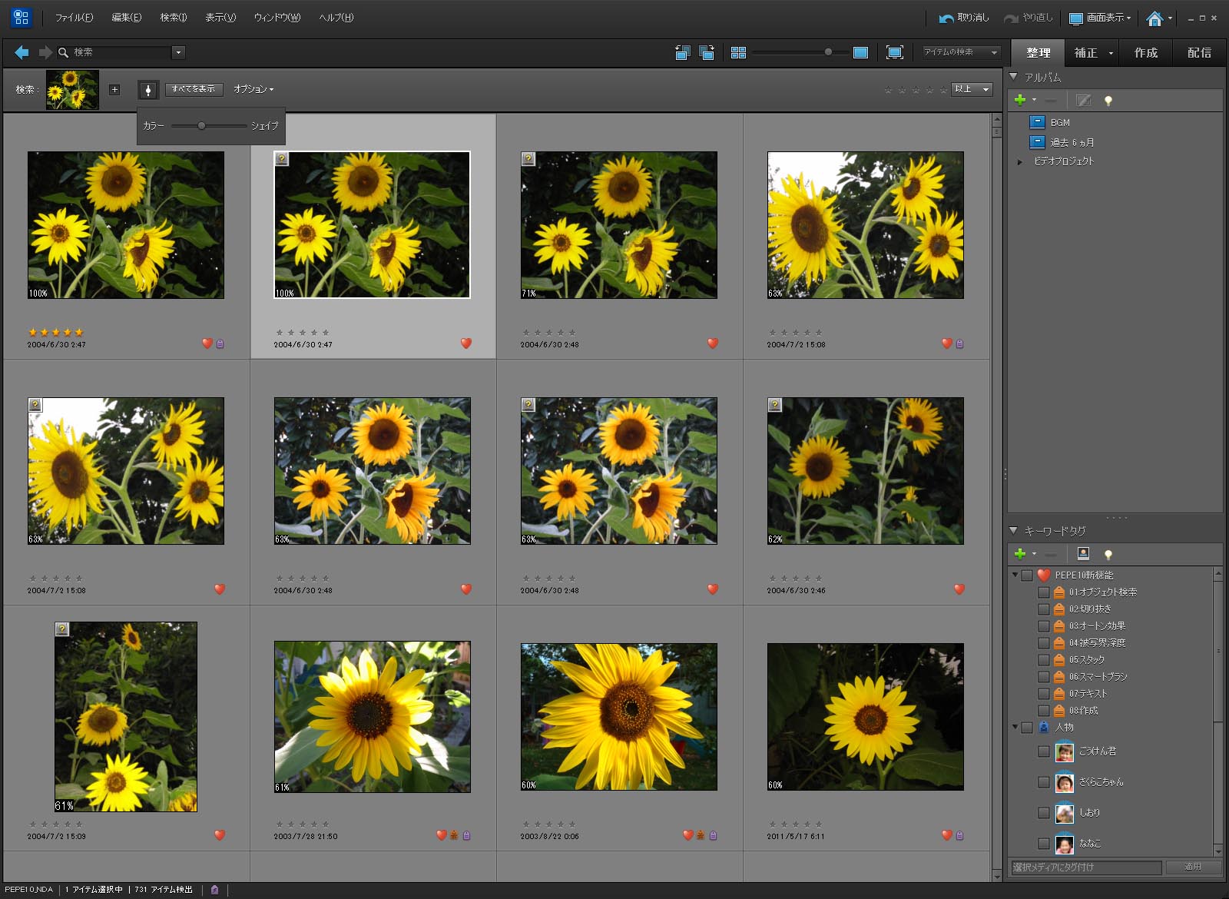This screenshot has height=899, width=1229.
Task: Click the home welcome screen icon
Action: pyautogui.click(x=1154, y=18)
